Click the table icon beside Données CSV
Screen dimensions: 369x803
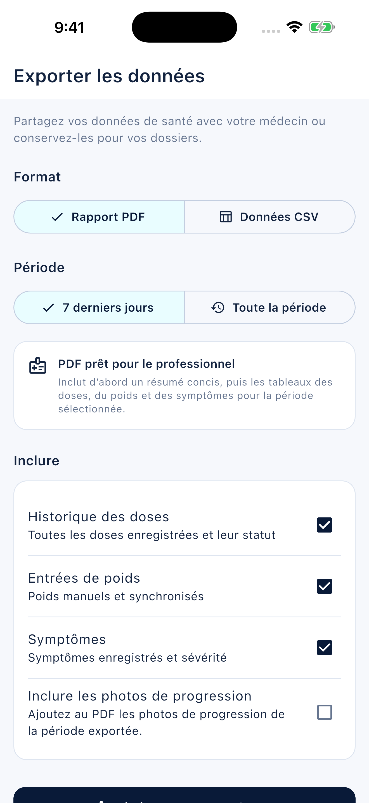(226, 217)
